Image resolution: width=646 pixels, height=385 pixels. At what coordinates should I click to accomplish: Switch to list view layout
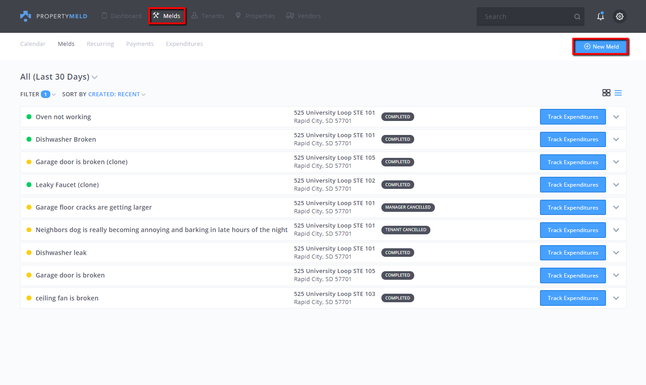(x=618, y=93)
